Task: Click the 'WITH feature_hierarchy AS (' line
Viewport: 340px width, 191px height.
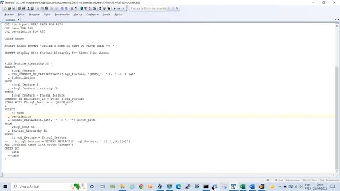Action: pos(28,64)
